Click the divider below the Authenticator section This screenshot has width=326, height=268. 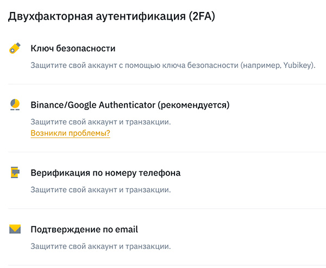163,152
